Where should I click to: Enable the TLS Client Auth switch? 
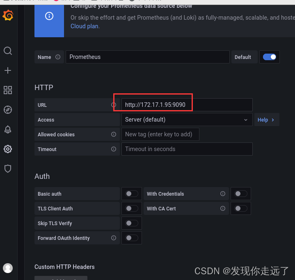[x=132, y=208]
